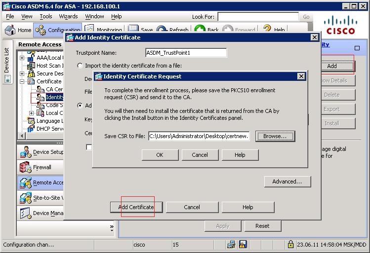Click the panel maximize icon at top right
Image resolution: width=370 pixels, height=253 pixels.
357,48
